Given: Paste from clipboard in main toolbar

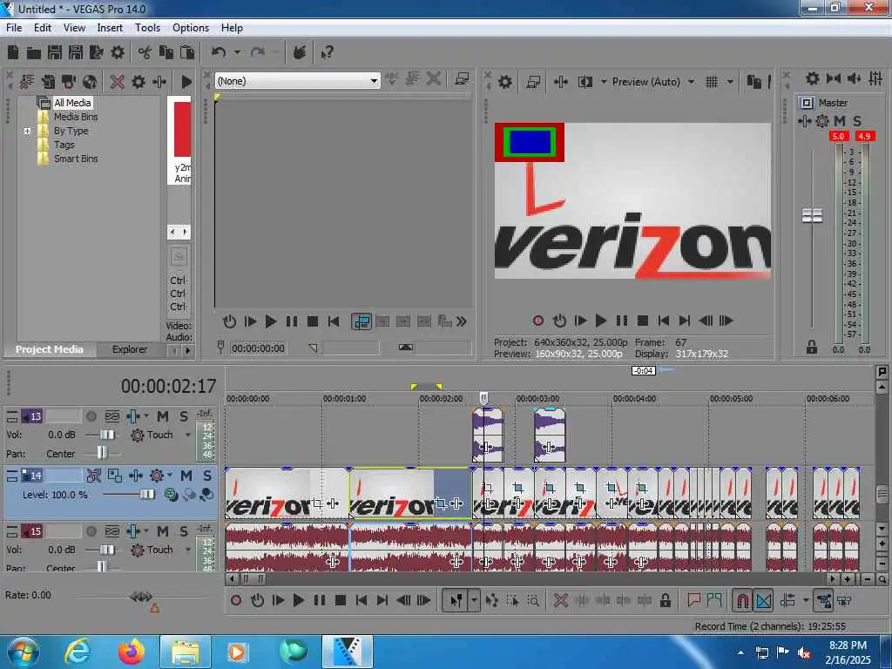Looking at the screenshot, I should (x=186, y=53).
